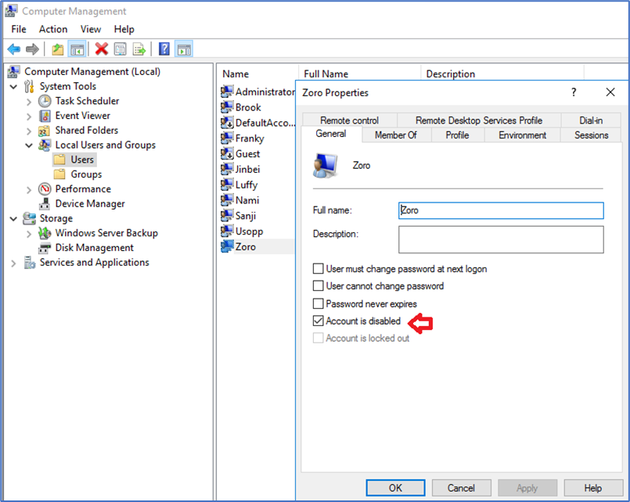Click the red Delete X toolbar icon
Screen dimensions: 630x502
coord(101,49)
